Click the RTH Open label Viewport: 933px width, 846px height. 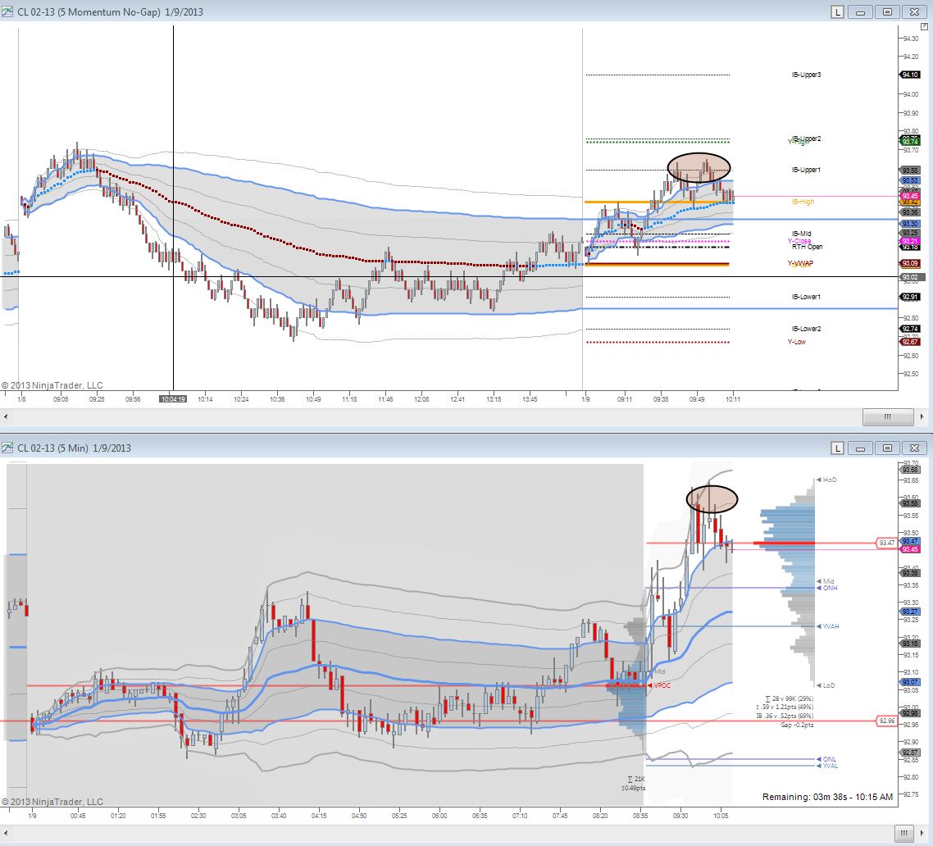pyautogui.click(x=808, y=247)
